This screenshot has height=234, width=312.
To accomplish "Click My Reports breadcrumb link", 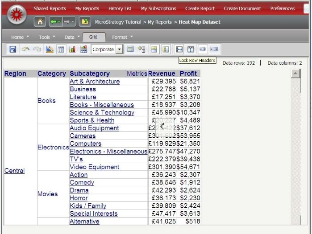I will [x=160, y=22].
